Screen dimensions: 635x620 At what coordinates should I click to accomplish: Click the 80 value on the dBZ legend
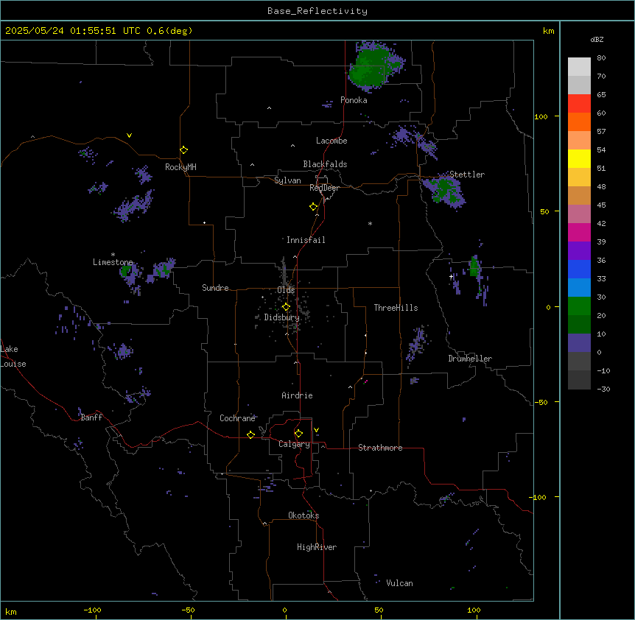coord(601,58)
